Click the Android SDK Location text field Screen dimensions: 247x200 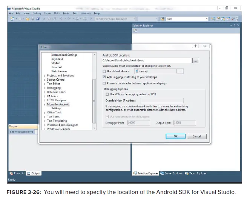(146, 60)
